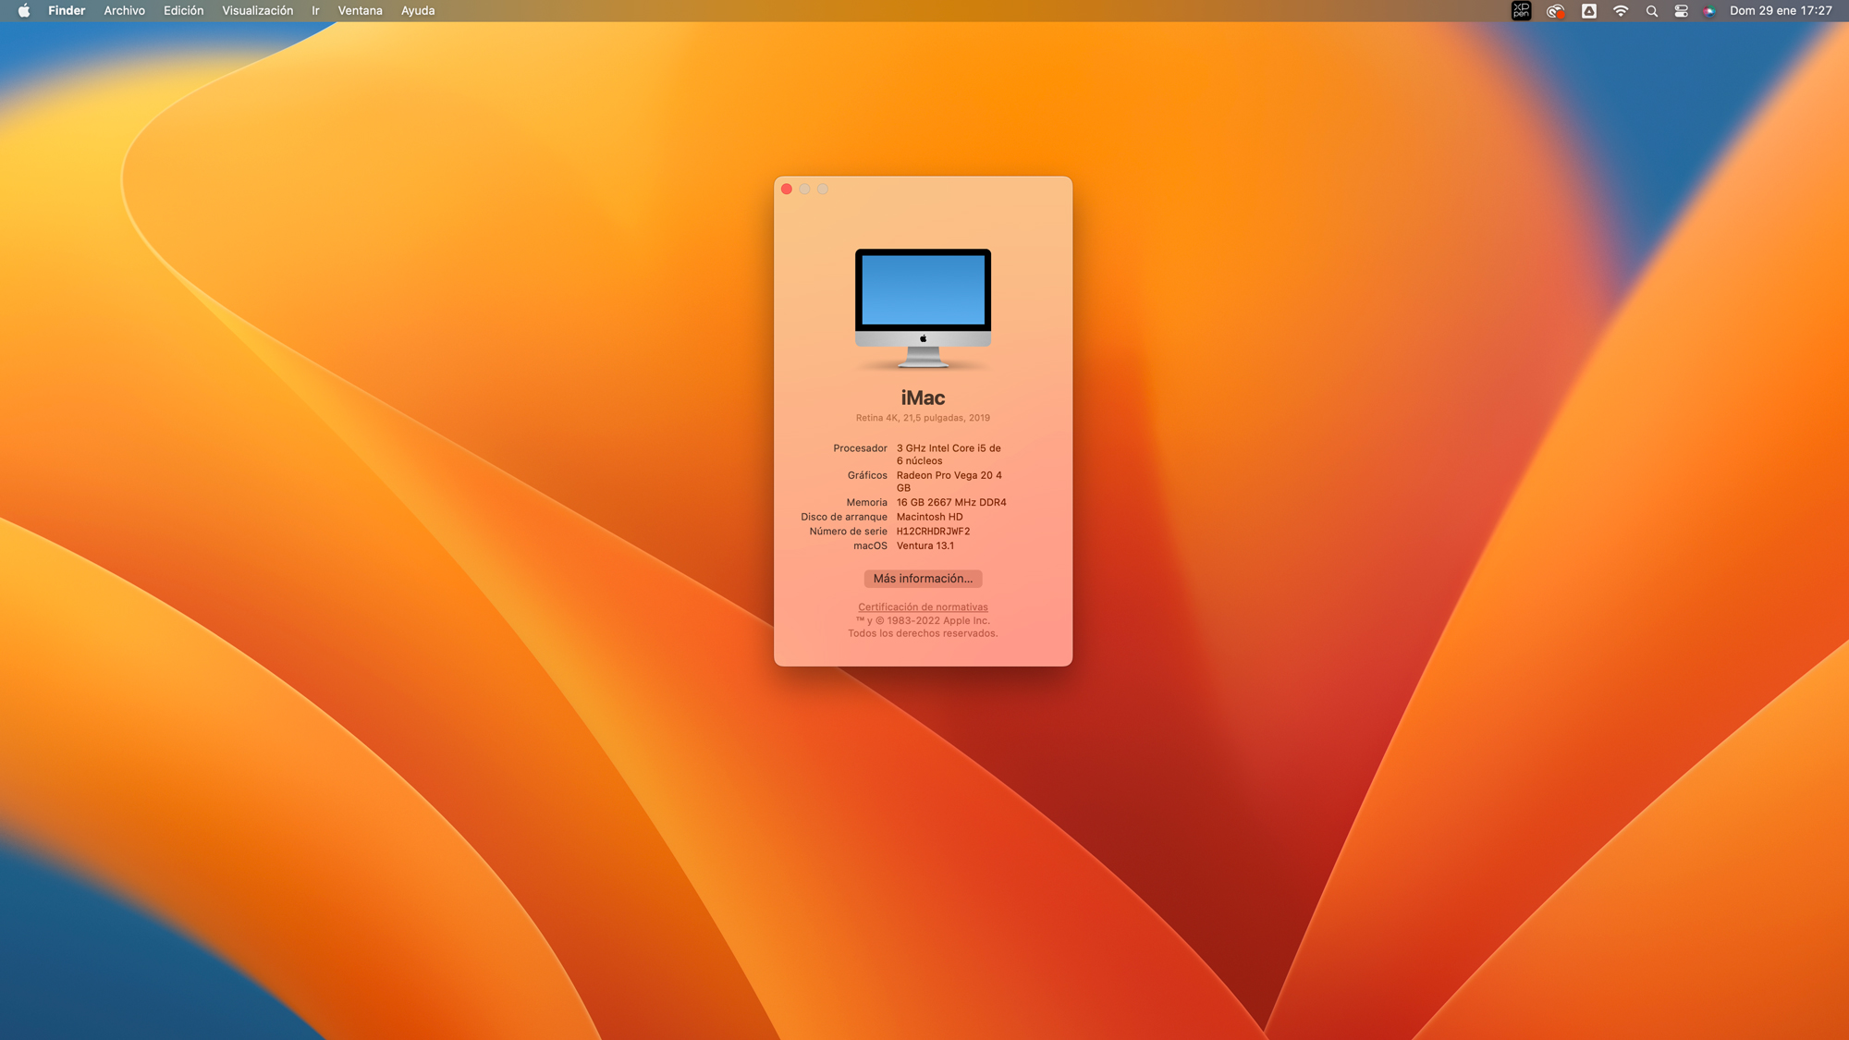1849x1040 pixels.
Task: Activate Siri from the menu bar
Action: click(x=1709, y=11)
